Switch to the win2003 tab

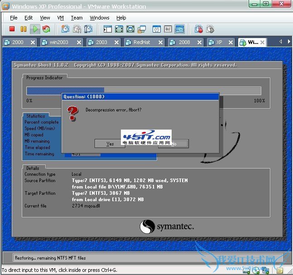point(59,42)
